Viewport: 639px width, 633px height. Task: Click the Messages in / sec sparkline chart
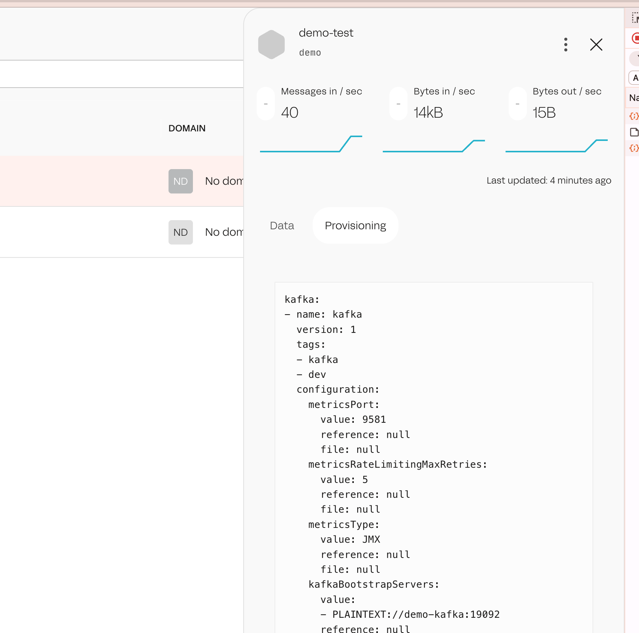pos(311,144)
